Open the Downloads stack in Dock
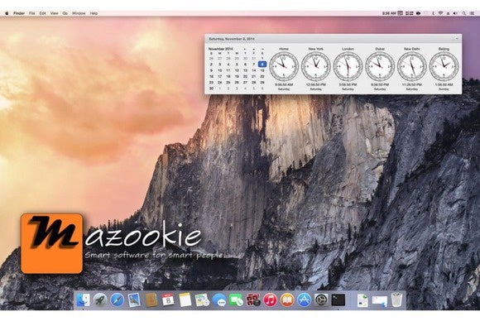480x321 pixels. (x=380, y=300)
